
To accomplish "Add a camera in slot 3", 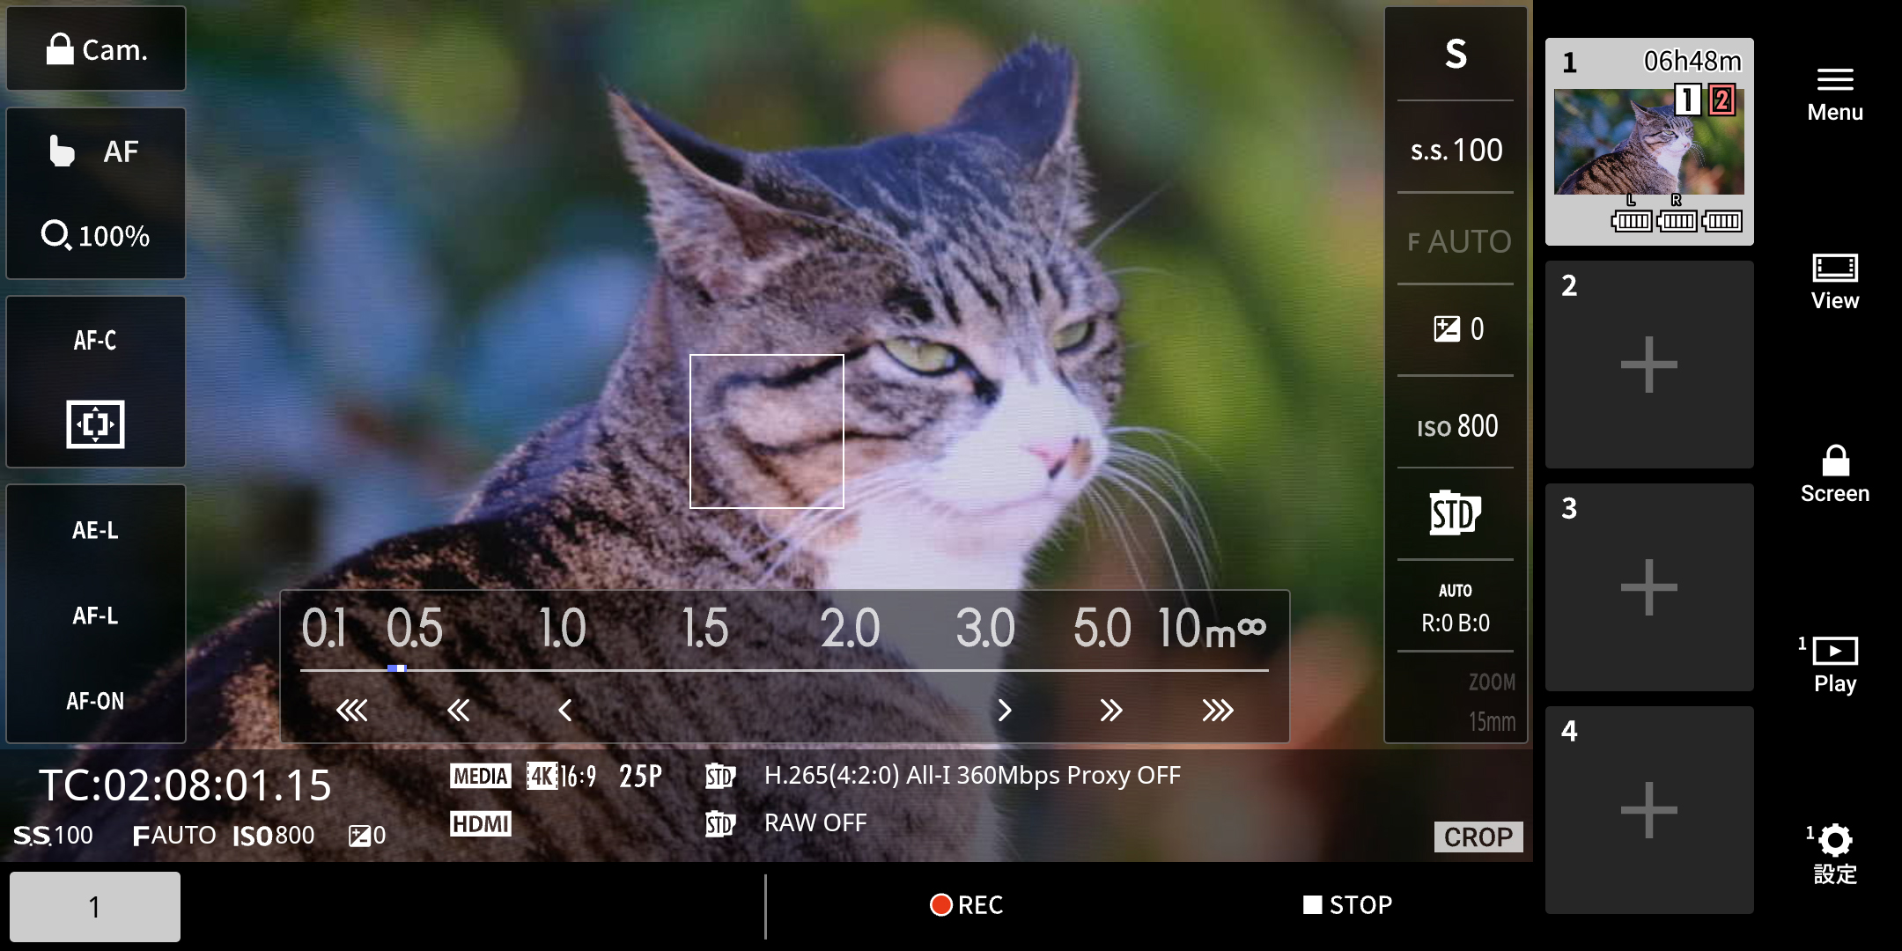I will pos(1649,587).
